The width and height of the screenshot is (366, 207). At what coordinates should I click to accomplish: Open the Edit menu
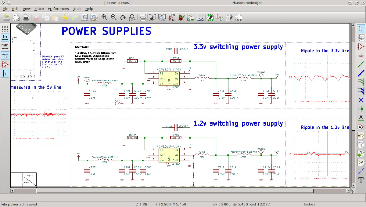click(16, 9)
